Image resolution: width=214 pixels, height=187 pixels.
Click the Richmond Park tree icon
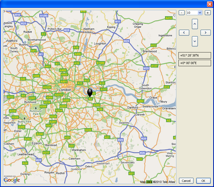tap(36, 108)
